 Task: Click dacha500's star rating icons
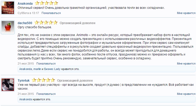click(x=46, y=23)
